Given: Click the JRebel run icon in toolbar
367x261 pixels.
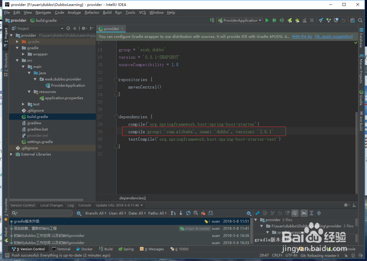Looking at the screenshot, I should point(290,21).
